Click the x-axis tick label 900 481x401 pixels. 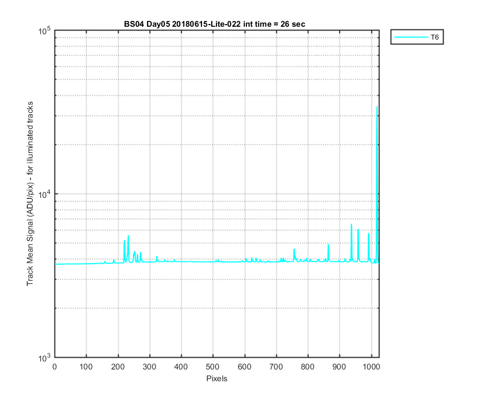[x=339, y=367]
